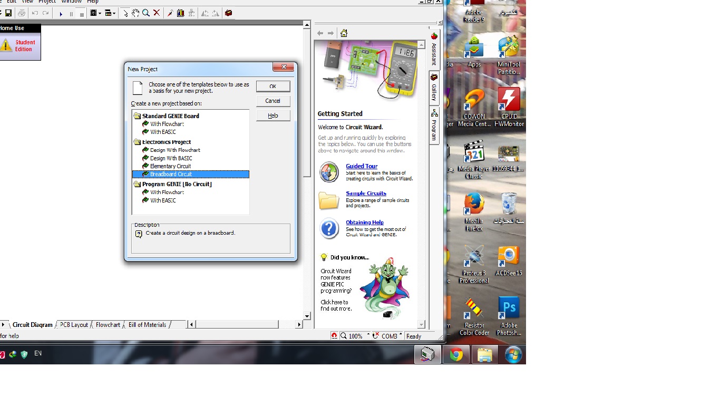Viewport: 720px width, 405px height.
Task: Click the Guided Tour colorful wheel icon
Action: pos(329,172)
